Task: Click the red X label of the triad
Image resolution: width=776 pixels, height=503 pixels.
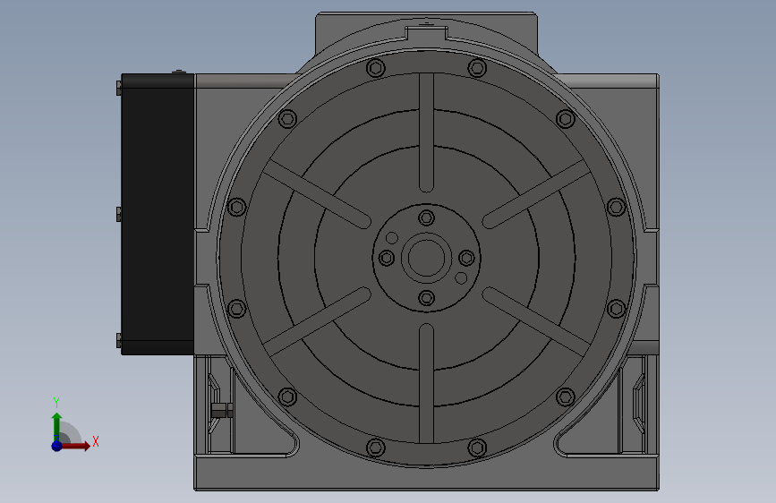Action: coord(96,441)
